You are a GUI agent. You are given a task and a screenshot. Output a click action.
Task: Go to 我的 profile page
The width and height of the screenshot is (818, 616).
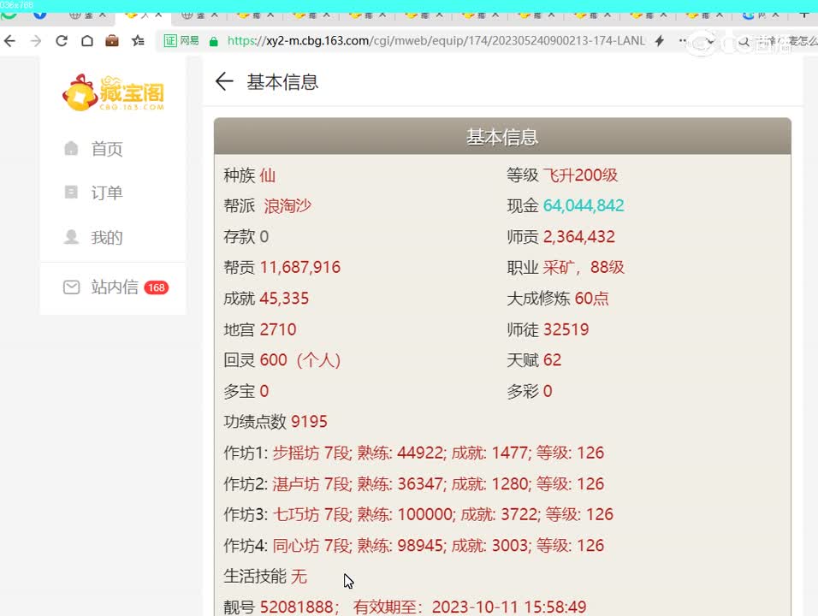(x=106, y=238)
